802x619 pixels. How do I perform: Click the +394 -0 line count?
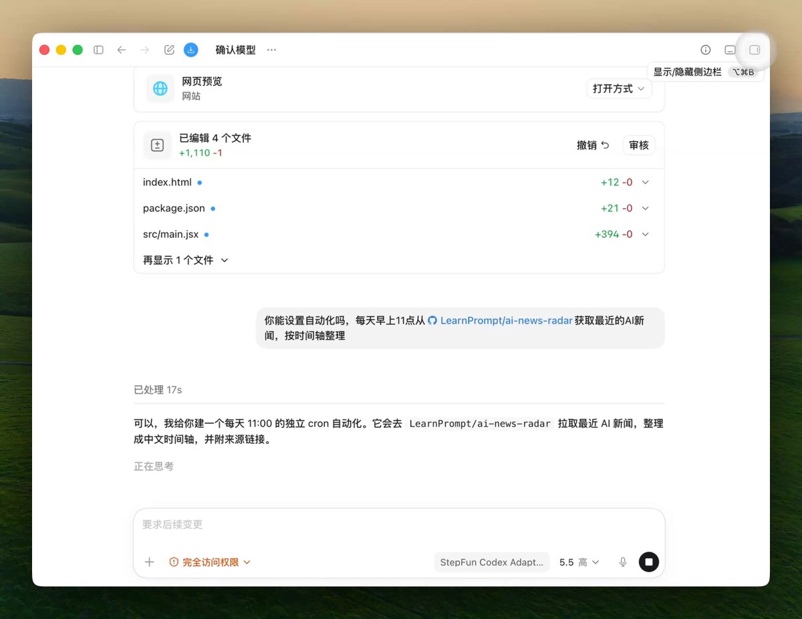coord(614,235)
